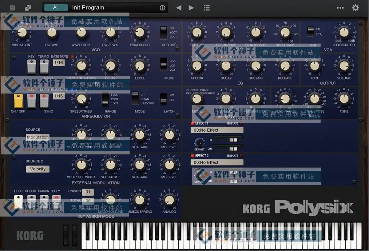Open the EFFECT 1 No Effect dropdown

pos(217,130)
